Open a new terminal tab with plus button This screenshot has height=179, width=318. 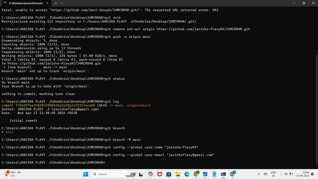click(56, 3)
